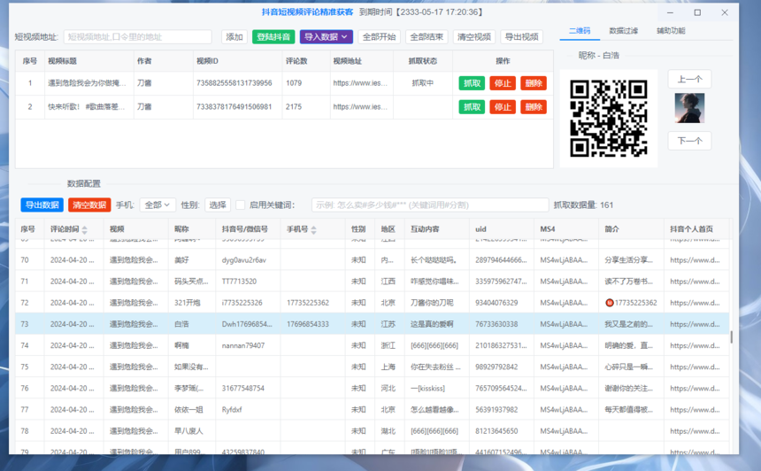
Task: Click the video URL in video row 2
Action: coord(360,107)
